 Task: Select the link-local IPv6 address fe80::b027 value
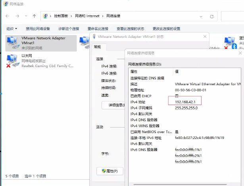click(x=200, y=138)
